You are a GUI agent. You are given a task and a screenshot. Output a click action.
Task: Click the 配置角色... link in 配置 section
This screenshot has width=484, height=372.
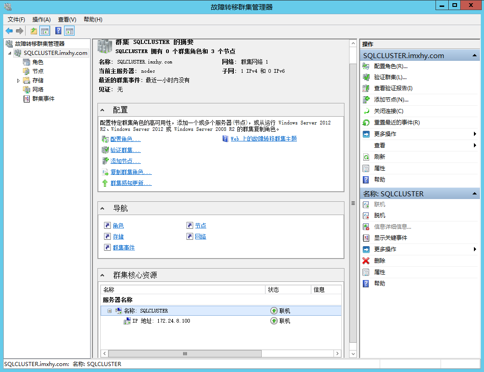click(x=125, y=139)
